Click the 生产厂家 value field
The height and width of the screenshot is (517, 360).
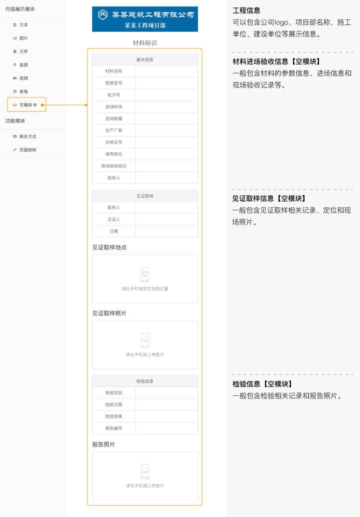pos(166,130)
